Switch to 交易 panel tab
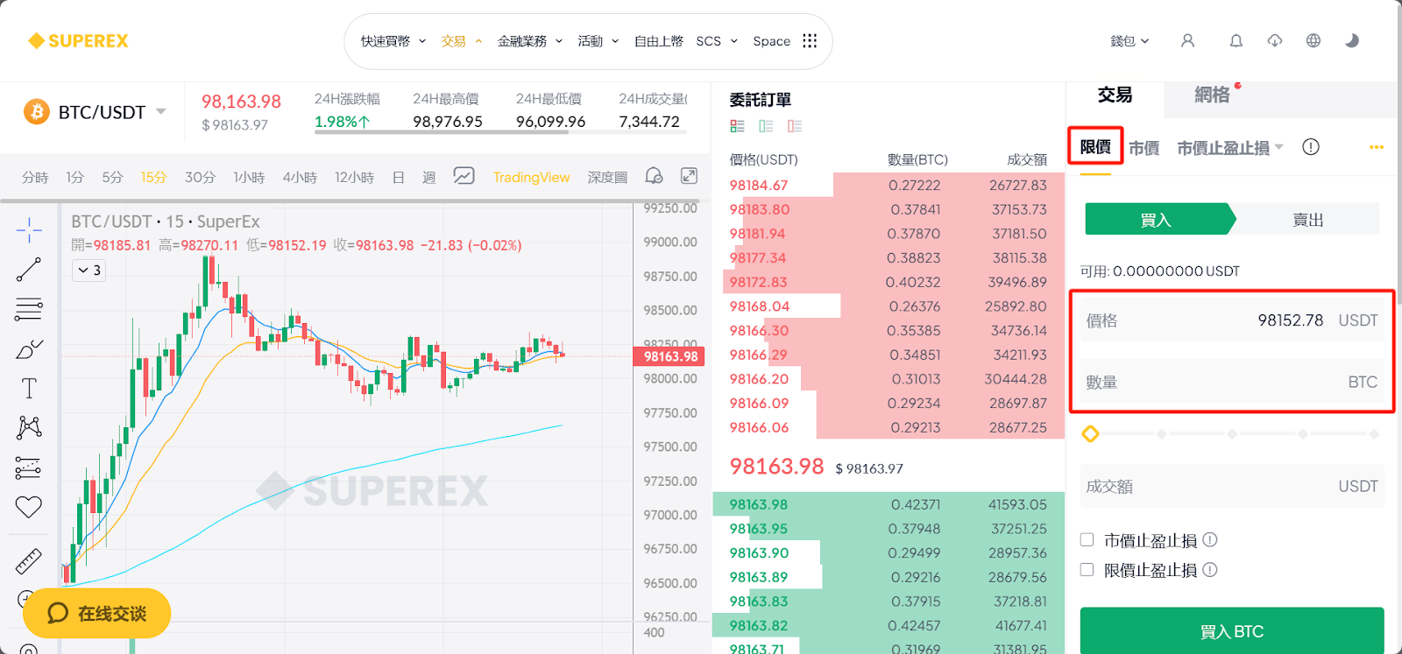 [x=1115, y=95]
